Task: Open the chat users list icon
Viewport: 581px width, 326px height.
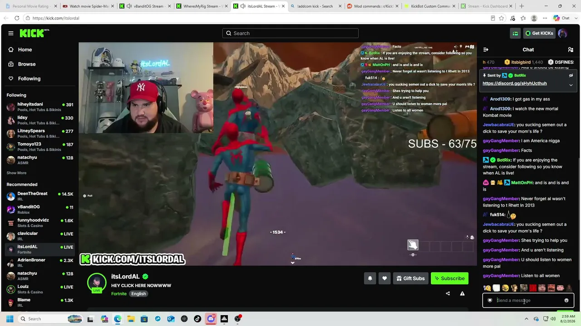Action: (571, 50)
